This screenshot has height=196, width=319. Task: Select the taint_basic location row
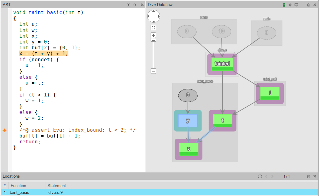(x=159, y=192)
